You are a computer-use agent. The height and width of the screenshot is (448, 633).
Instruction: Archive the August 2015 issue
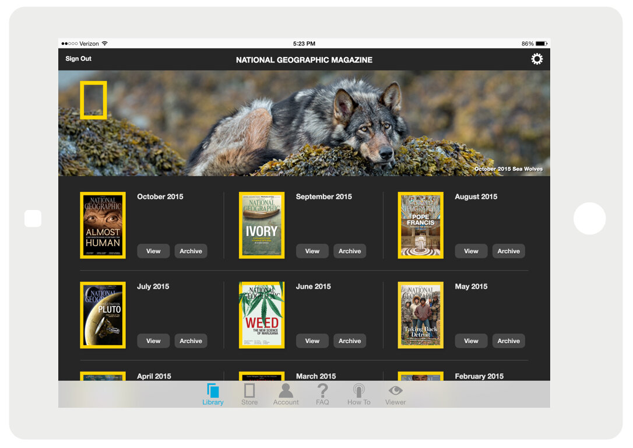point(509,251)
